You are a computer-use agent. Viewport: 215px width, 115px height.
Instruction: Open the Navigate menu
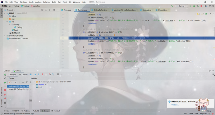tap(24, 2)
